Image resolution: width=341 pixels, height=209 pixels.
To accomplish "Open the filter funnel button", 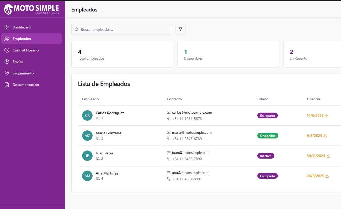I will (x=180, y=29).
